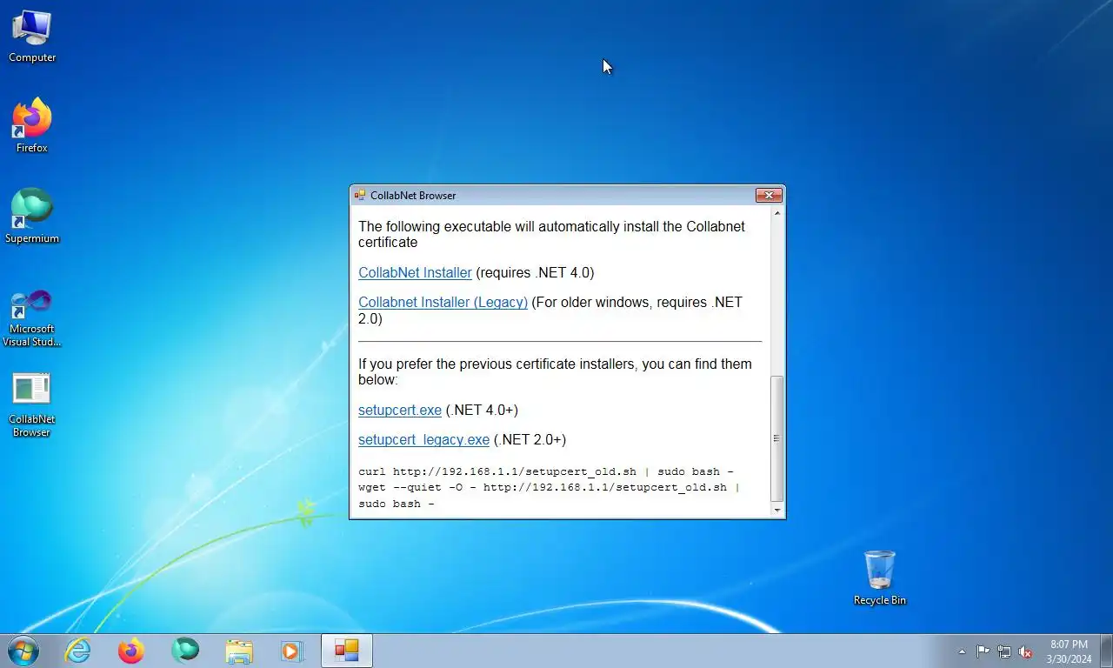Follow the Collabnet Installer (Legacy) link
The image size is (1113, 668).
[x=443, y=302]
